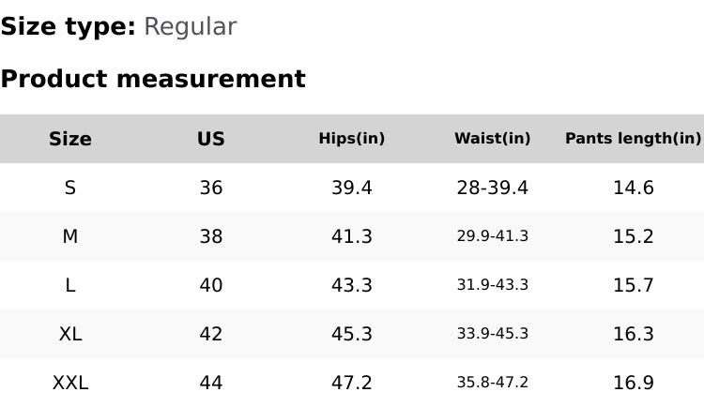This screenshot has width=704, height=407.
Task: Click waist range 31.9-43.3
Action: (x=493, y=285)
